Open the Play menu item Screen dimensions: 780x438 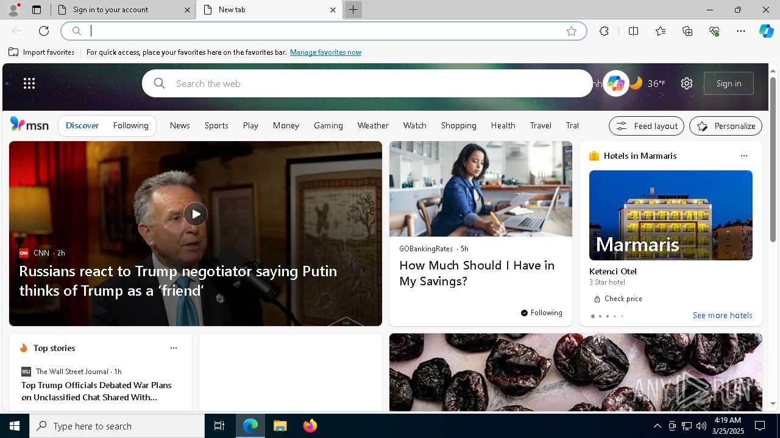coord(250,125)
